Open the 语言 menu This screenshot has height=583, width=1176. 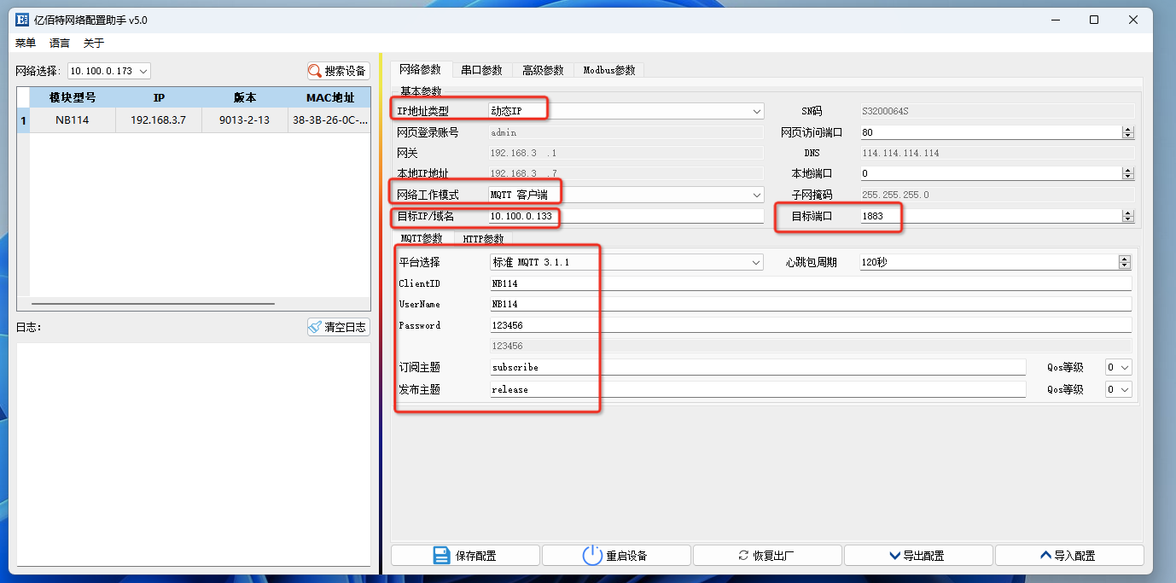pyautogui.click(x=58, y=43)
